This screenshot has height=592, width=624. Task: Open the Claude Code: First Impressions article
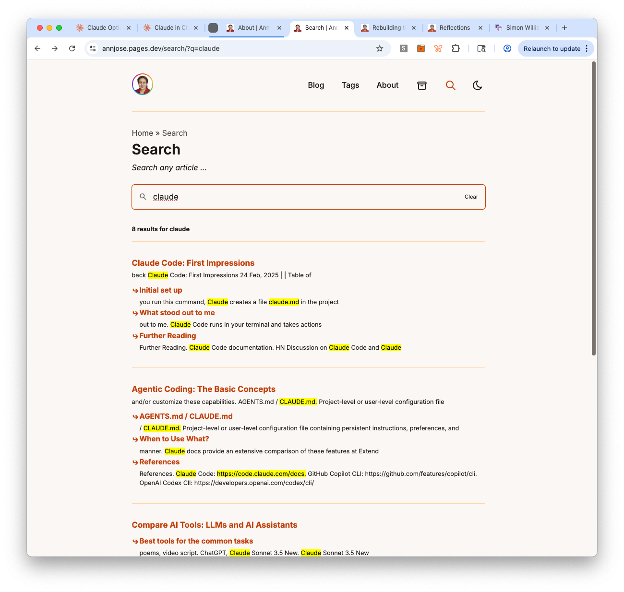pyautogui.click(x=193, y=263)
